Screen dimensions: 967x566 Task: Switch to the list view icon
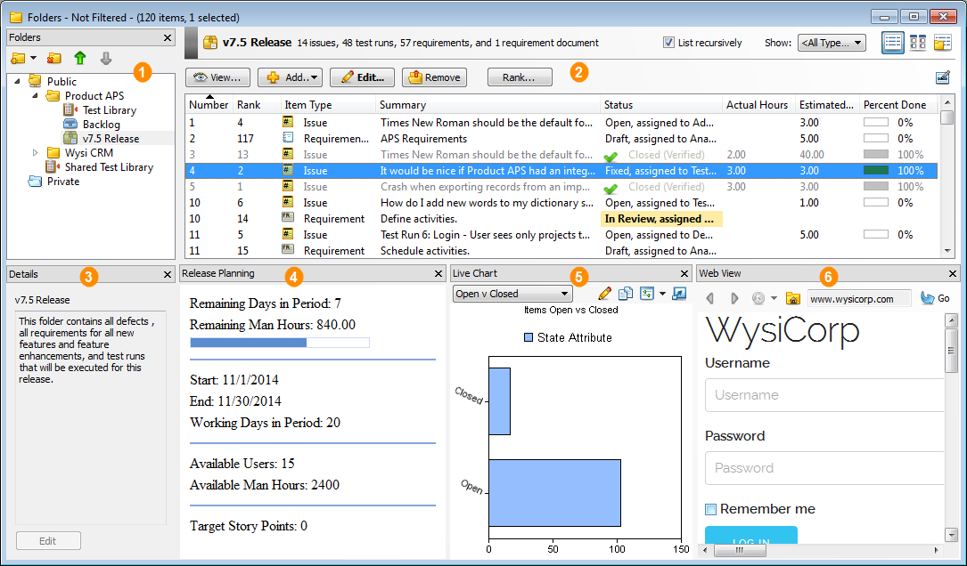pos(892,43)
